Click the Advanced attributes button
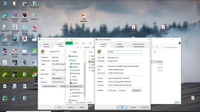This screenshot has height=112, width=200. coord(137,91)
